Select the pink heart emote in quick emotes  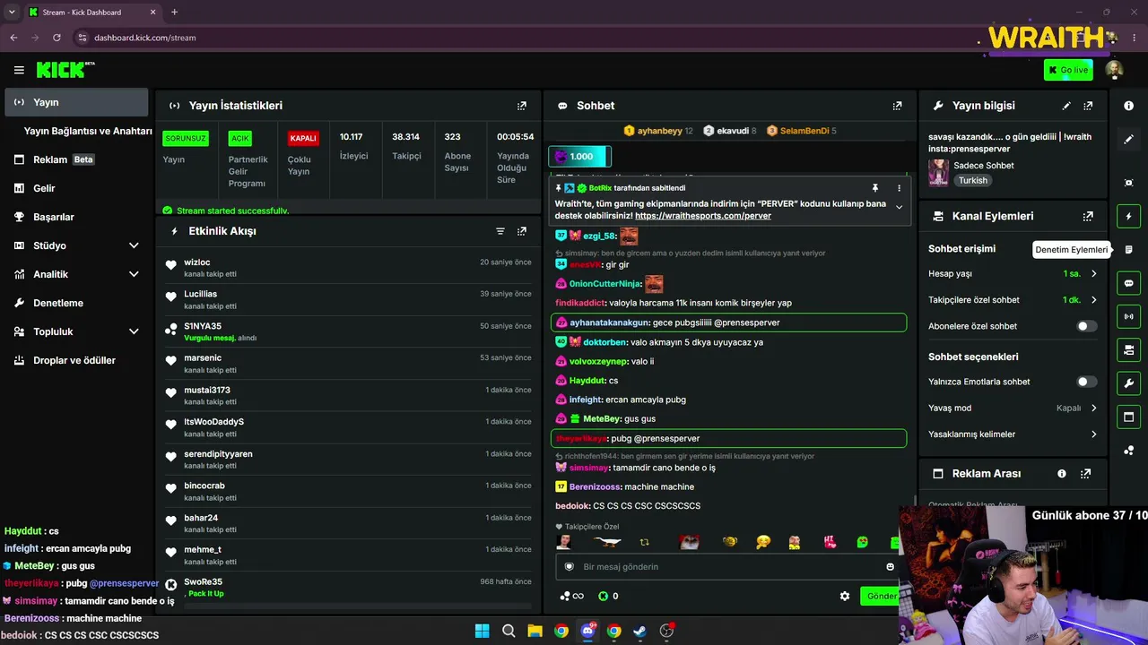[830, 542]
